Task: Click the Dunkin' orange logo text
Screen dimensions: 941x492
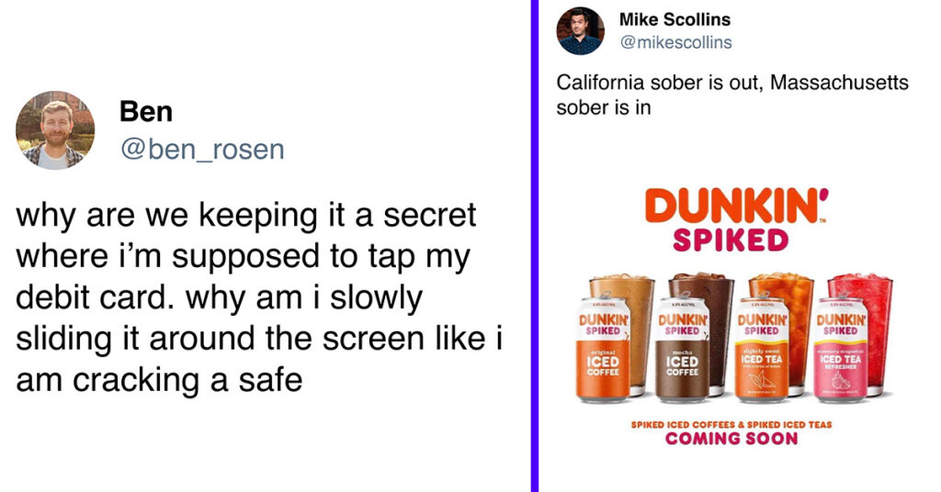Action: coord(736,207)
